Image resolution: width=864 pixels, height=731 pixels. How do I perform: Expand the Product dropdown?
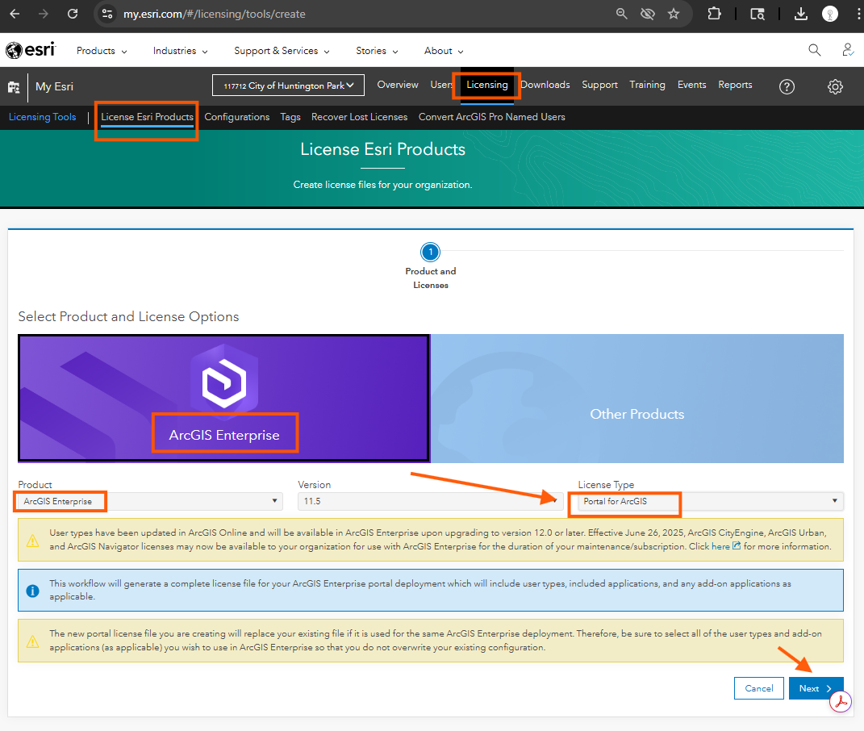click(x=150, y=501)
